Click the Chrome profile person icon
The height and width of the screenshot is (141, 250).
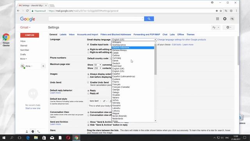pos(212,3)
